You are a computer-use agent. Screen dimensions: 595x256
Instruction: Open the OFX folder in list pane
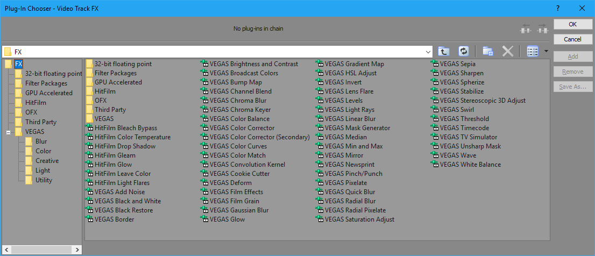coord(96,101)
